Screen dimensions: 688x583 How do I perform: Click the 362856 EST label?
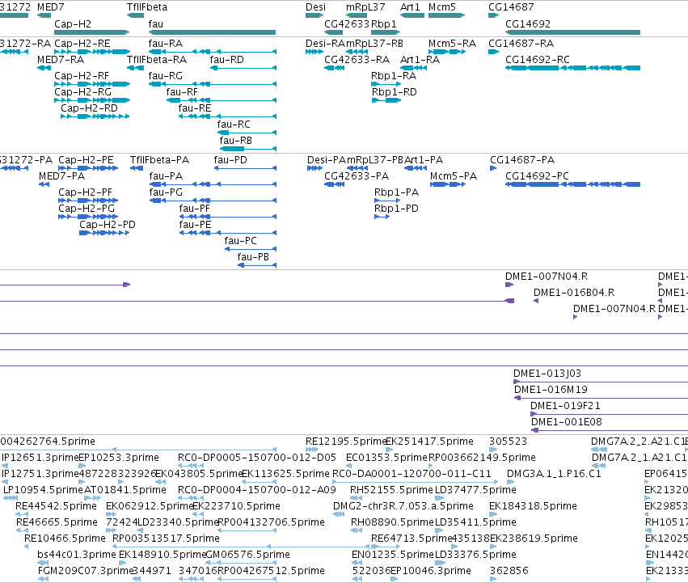click(x=509, y=571)
